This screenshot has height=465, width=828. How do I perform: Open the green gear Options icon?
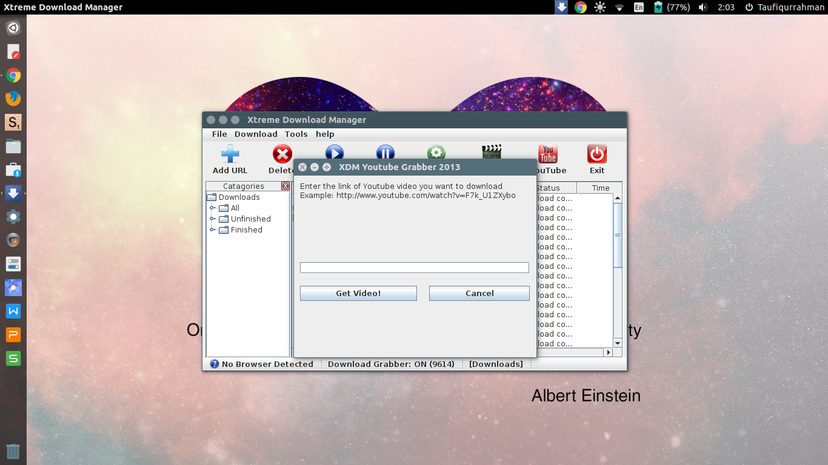(x=436, y=152)
